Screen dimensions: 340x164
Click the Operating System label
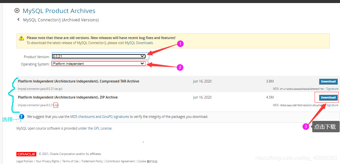pos(35,64)
